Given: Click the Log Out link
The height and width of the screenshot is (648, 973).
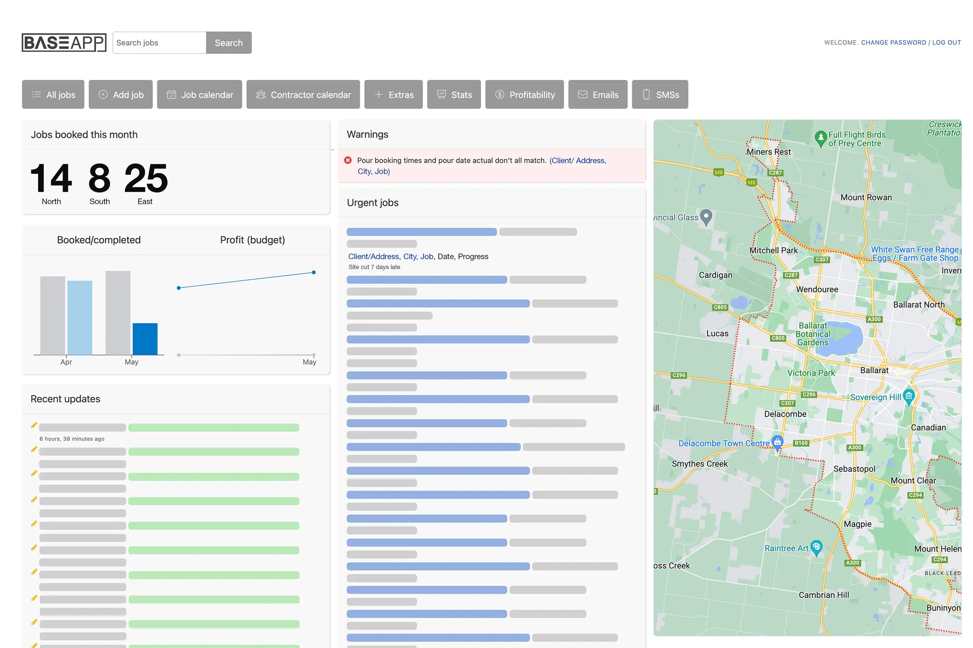Looking at the screenshot, I should click(x=946, y=43).
